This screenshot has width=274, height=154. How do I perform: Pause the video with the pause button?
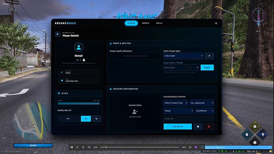coord(71,147)
